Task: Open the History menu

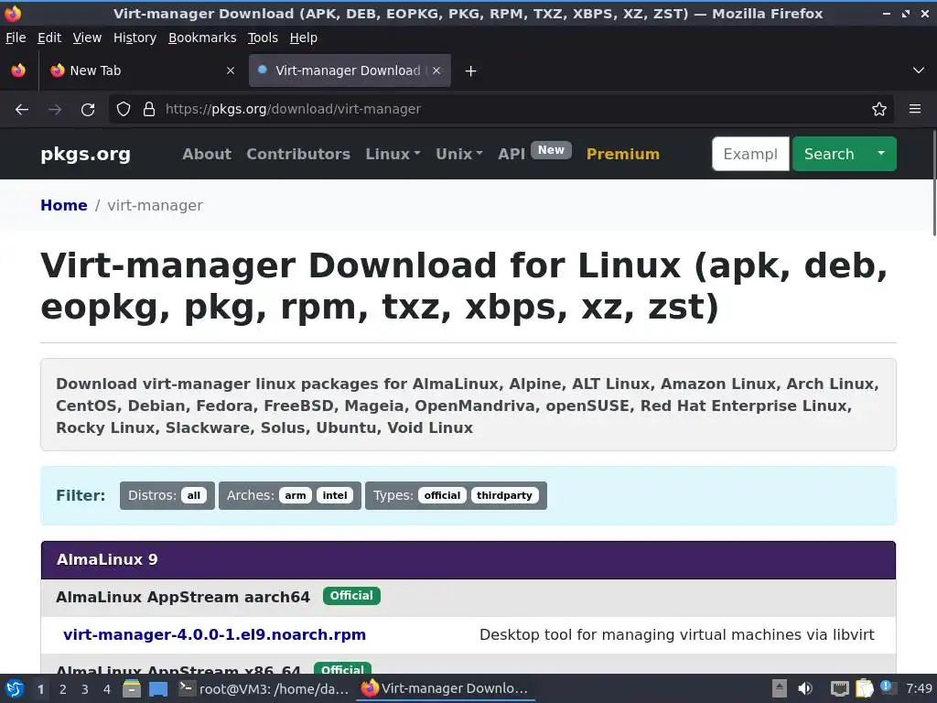Action: (135, 38)
